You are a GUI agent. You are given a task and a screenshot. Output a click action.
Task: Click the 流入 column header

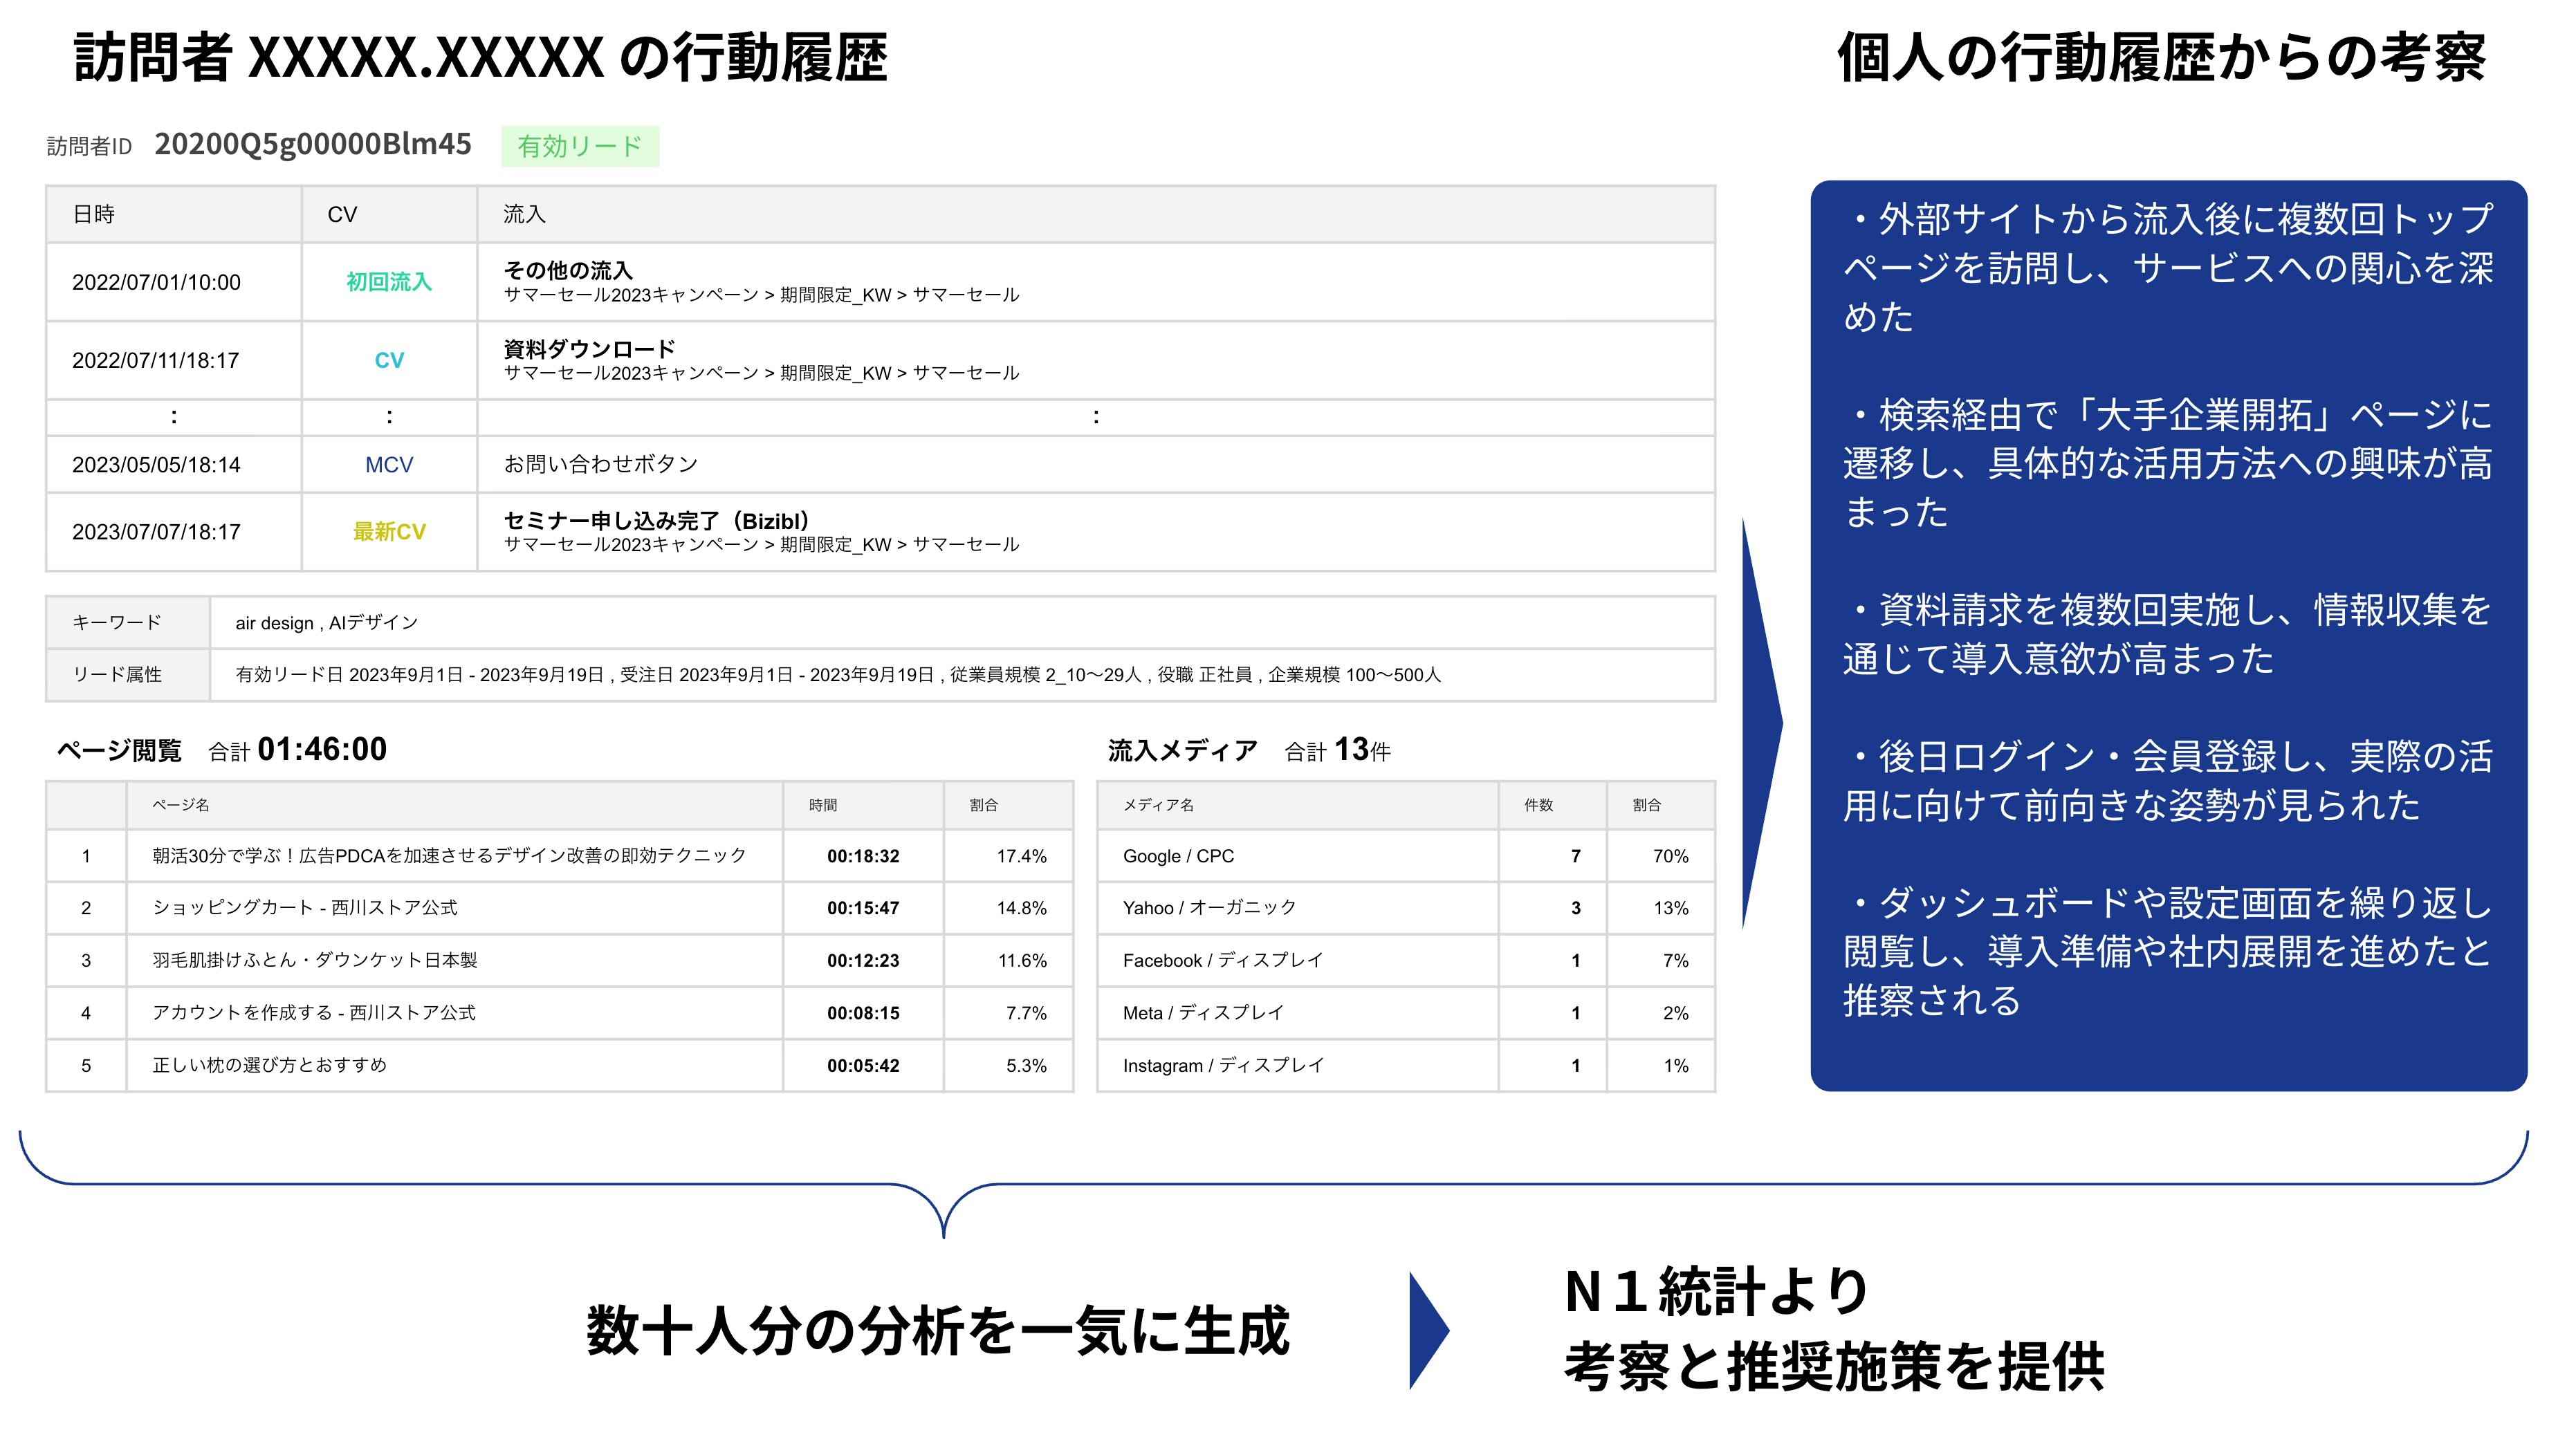pyautogui.click(x=524, y=214)
